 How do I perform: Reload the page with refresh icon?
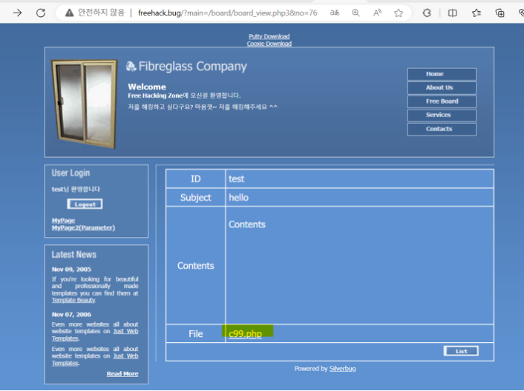[41, 13]
